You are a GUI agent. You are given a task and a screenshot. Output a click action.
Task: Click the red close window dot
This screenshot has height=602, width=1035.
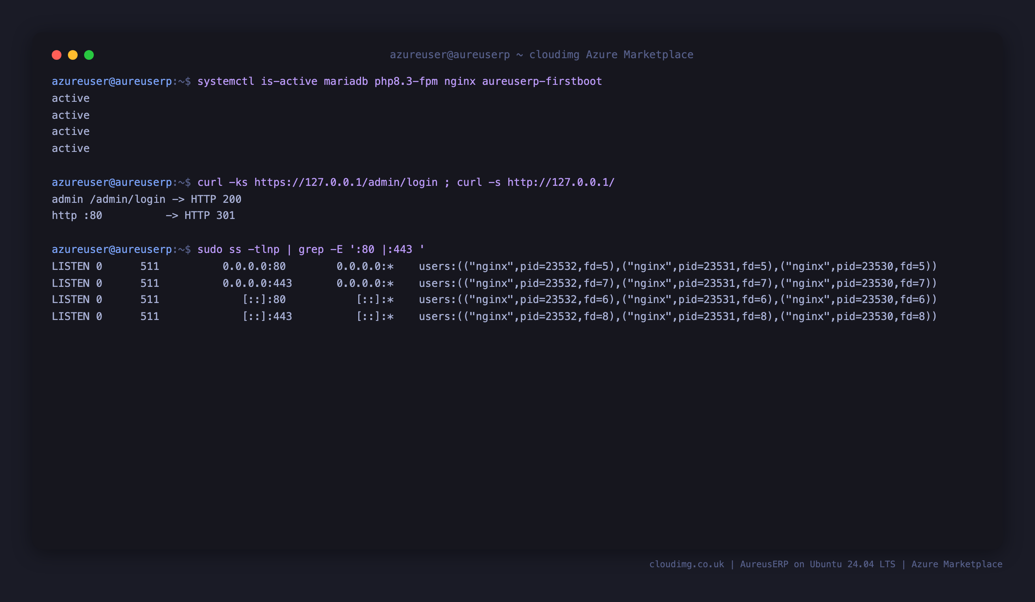(x=57, y=55)
